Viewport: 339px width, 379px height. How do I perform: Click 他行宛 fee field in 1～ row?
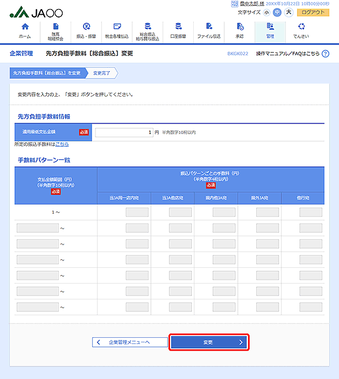pyautogui.click(x=311, y=212)
